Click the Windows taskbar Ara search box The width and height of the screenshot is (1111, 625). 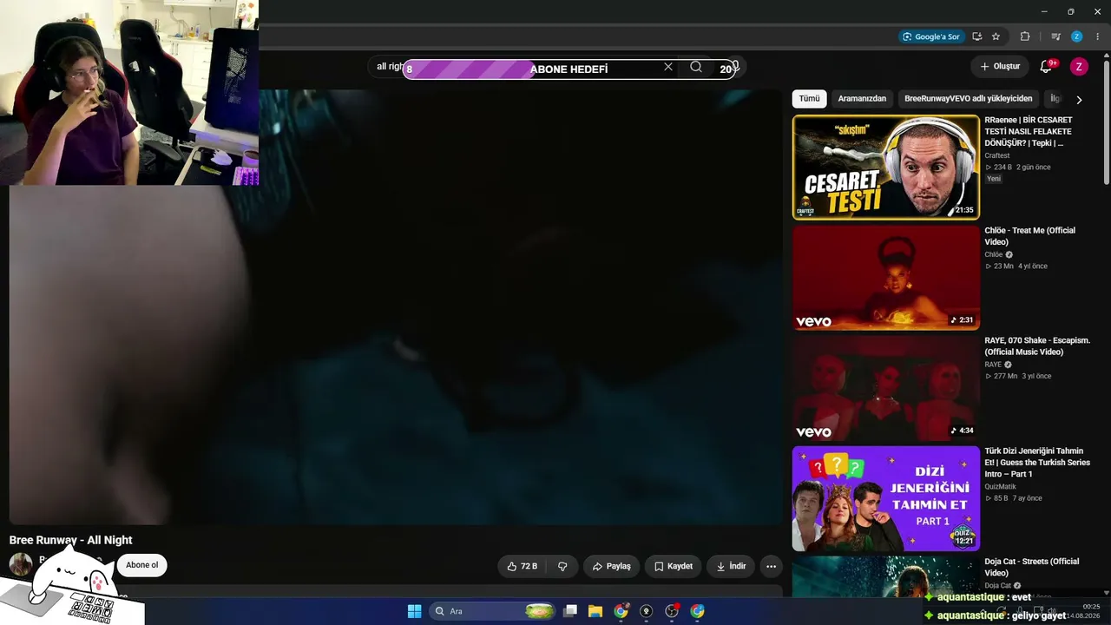493,611
